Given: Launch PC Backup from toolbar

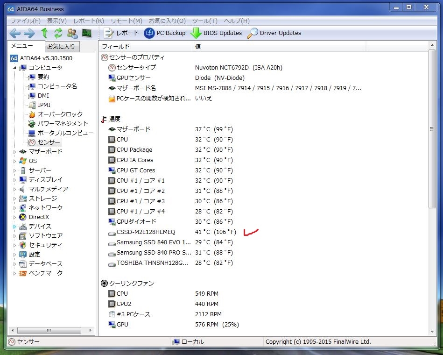Looking at the screenshot, I should tap(165, 33).
